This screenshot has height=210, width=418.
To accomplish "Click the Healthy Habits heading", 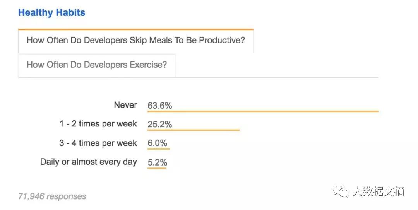I will (51, 13).
